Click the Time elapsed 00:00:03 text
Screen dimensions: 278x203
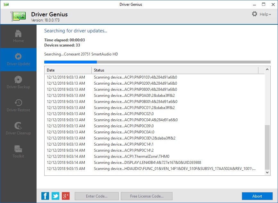pos(64,40)
